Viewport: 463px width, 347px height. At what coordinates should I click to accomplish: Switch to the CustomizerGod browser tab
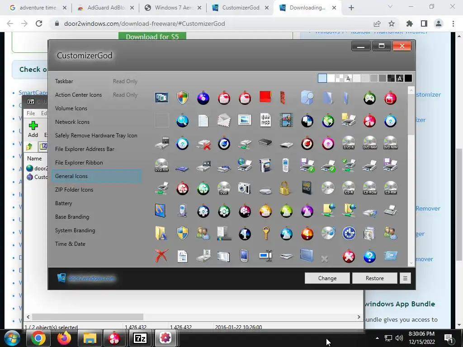(x=241, y=8)
